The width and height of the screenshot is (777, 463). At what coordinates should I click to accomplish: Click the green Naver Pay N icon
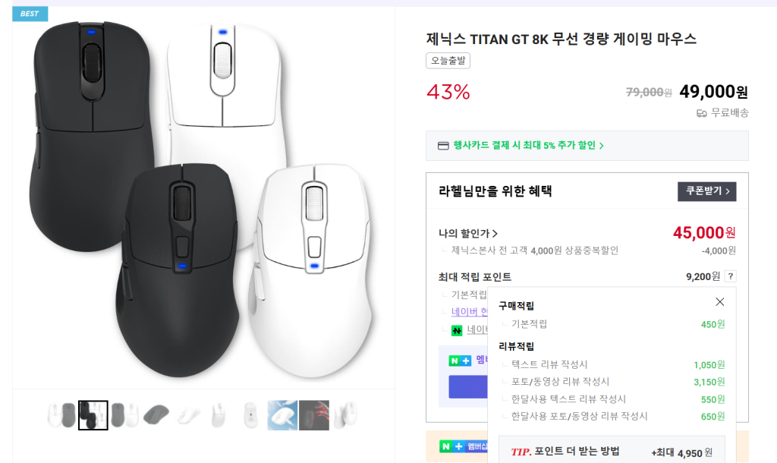click(x=456, y=329)
